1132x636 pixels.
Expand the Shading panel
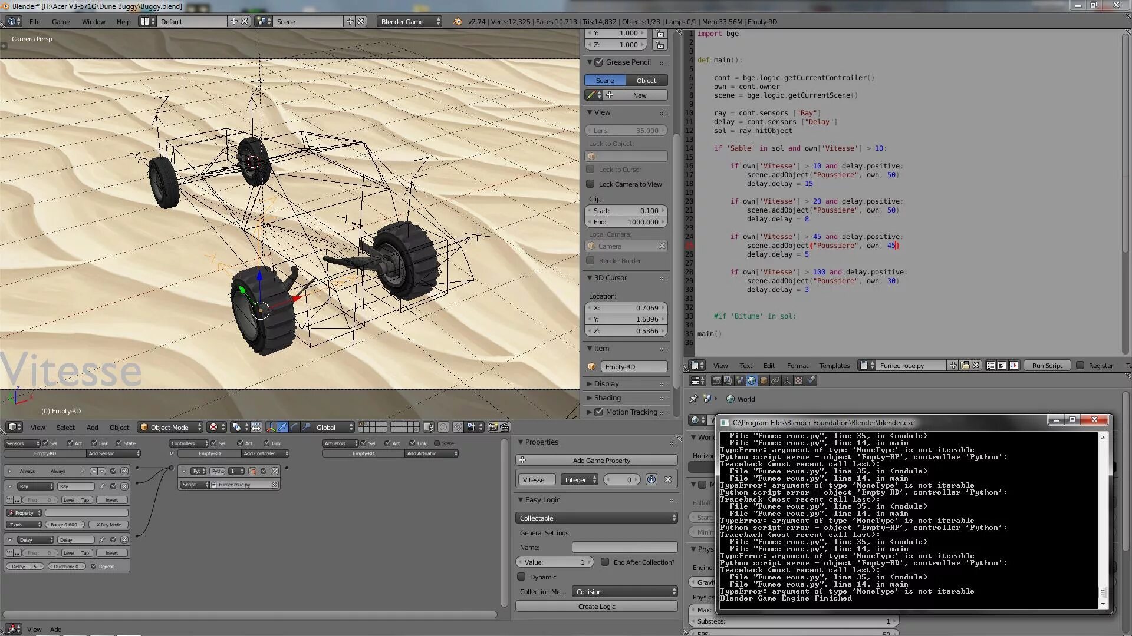pos(607,398)
